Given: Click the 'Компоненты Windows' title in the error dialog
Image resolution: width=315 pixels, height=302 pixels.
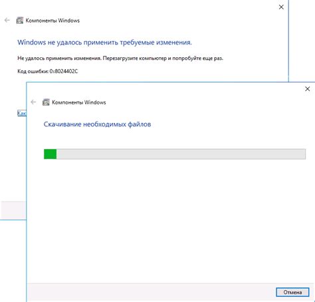Looking at the screenshot, I should (52, 21).
